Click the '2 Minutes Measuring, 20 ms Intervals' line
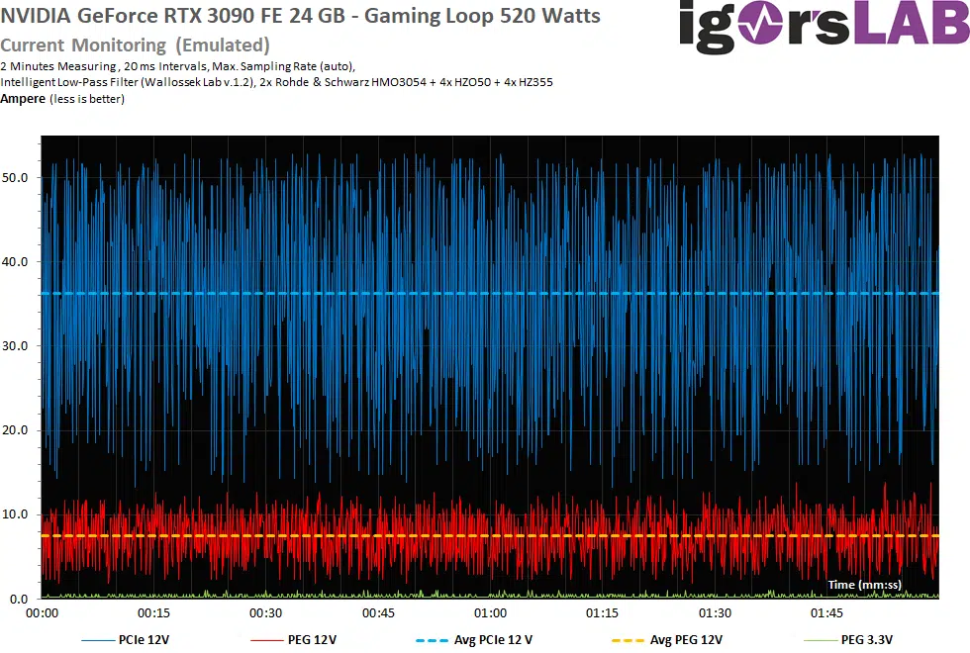Image resolution: width=970 pixels, height=653 pixels. click(177, 66)
